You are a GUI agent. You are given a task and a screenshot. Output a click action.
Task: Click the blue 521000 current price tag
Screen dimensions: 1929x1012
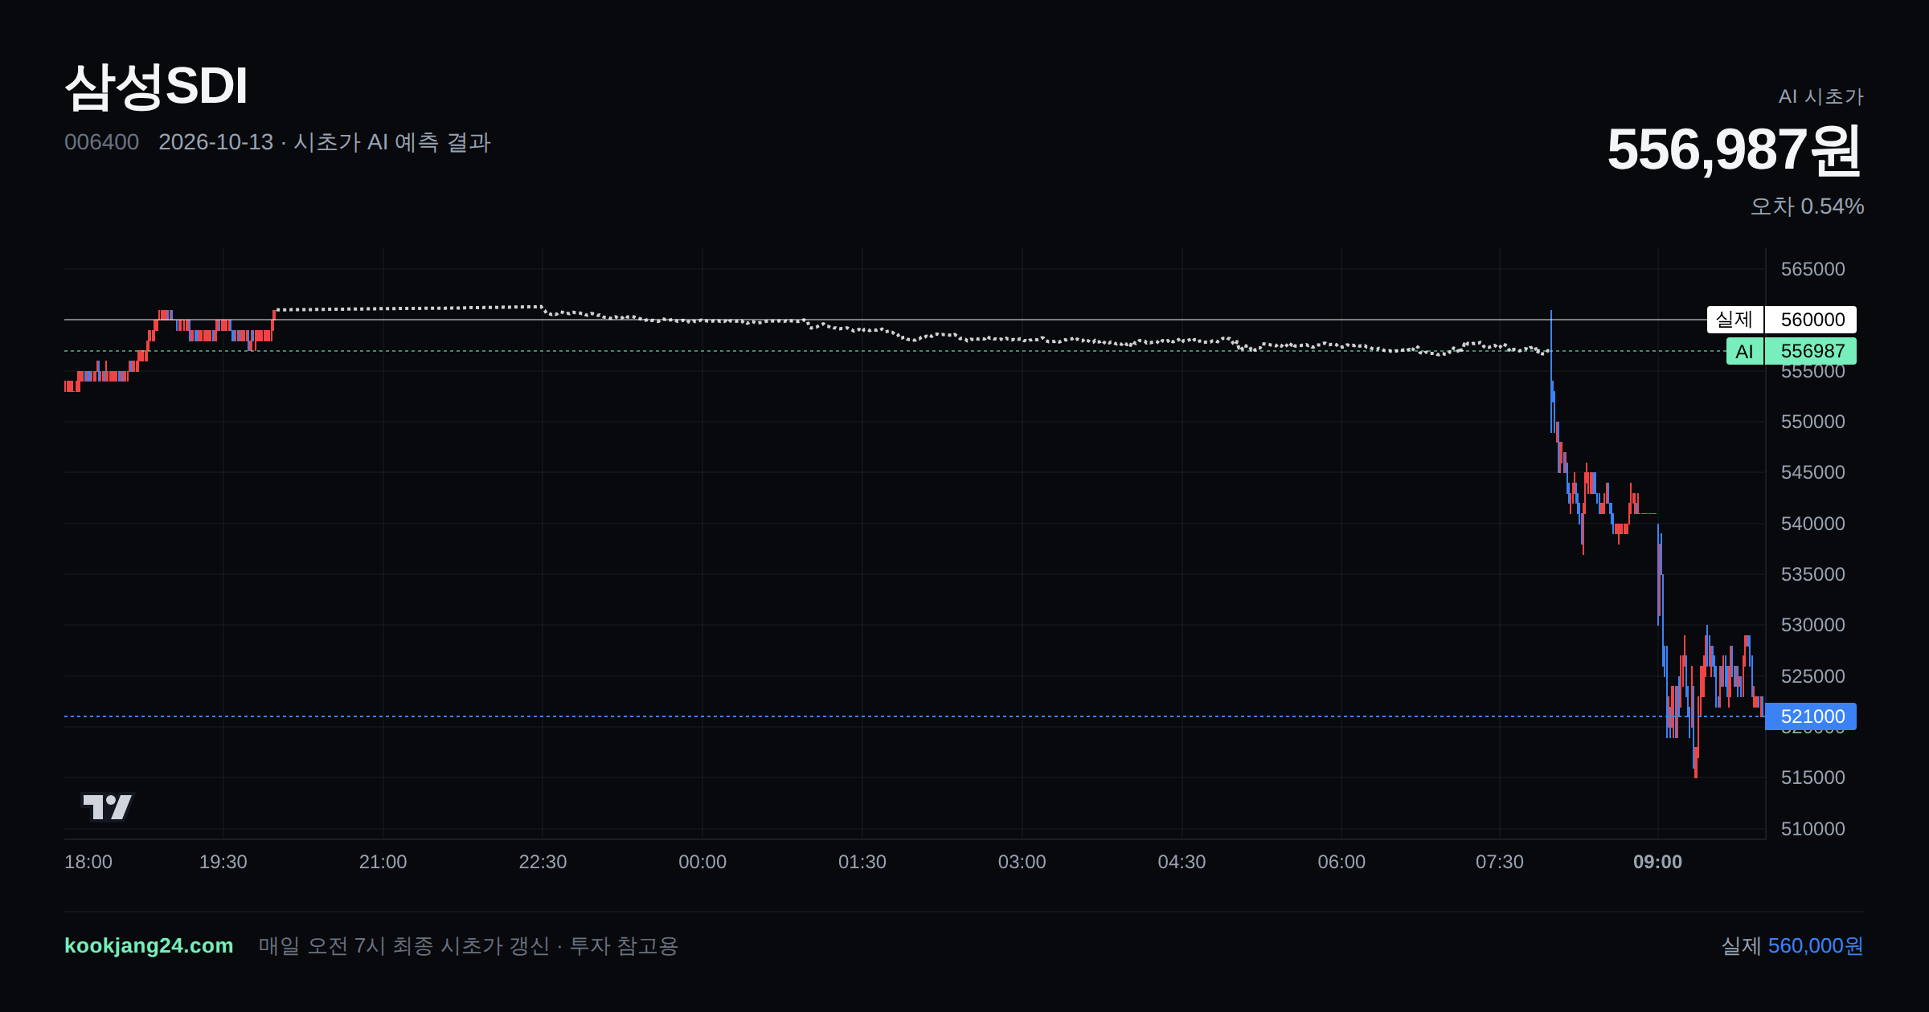tap(1810, 716)
